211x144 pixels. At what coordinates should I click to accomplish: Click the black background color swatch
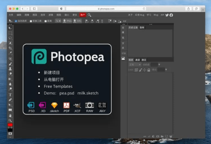coord(10,130)
